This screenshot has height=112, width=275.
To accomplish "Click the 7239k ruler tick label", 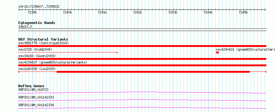I will 32,12.
